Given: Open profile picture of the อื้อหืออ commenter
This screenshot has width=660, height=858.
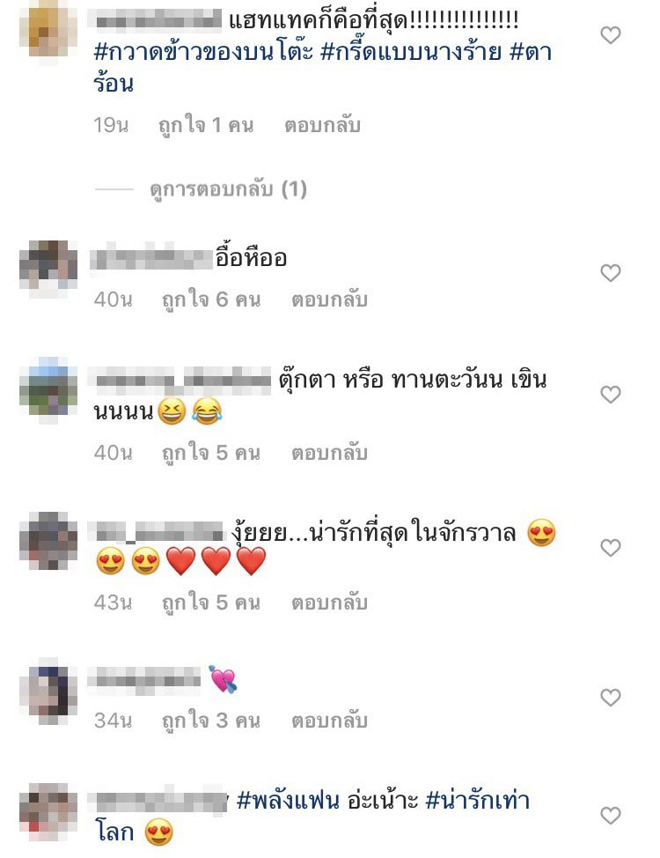Looking at the screenshot, I should (x=48, y=266).
